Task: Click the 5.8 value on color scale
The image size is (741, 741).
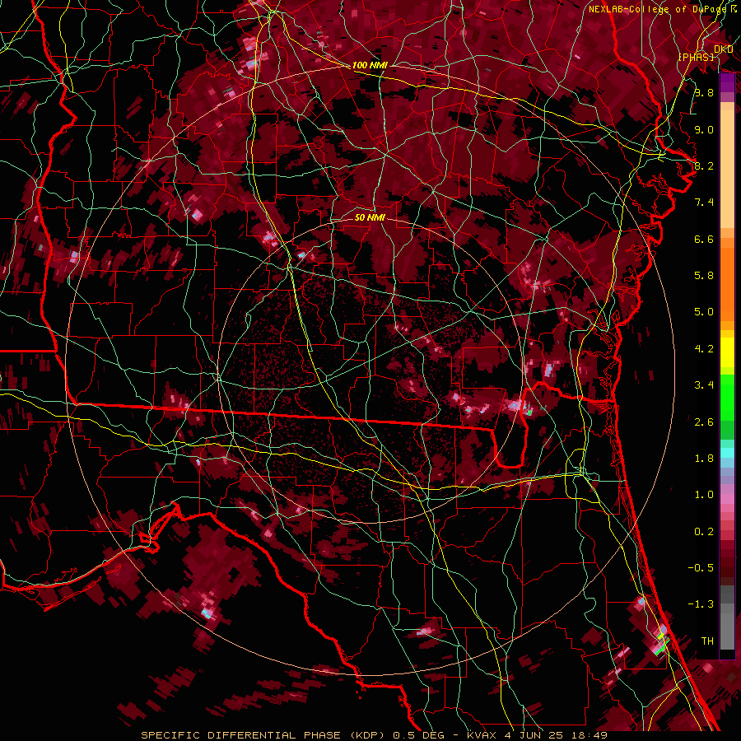Action: [704, 276]
